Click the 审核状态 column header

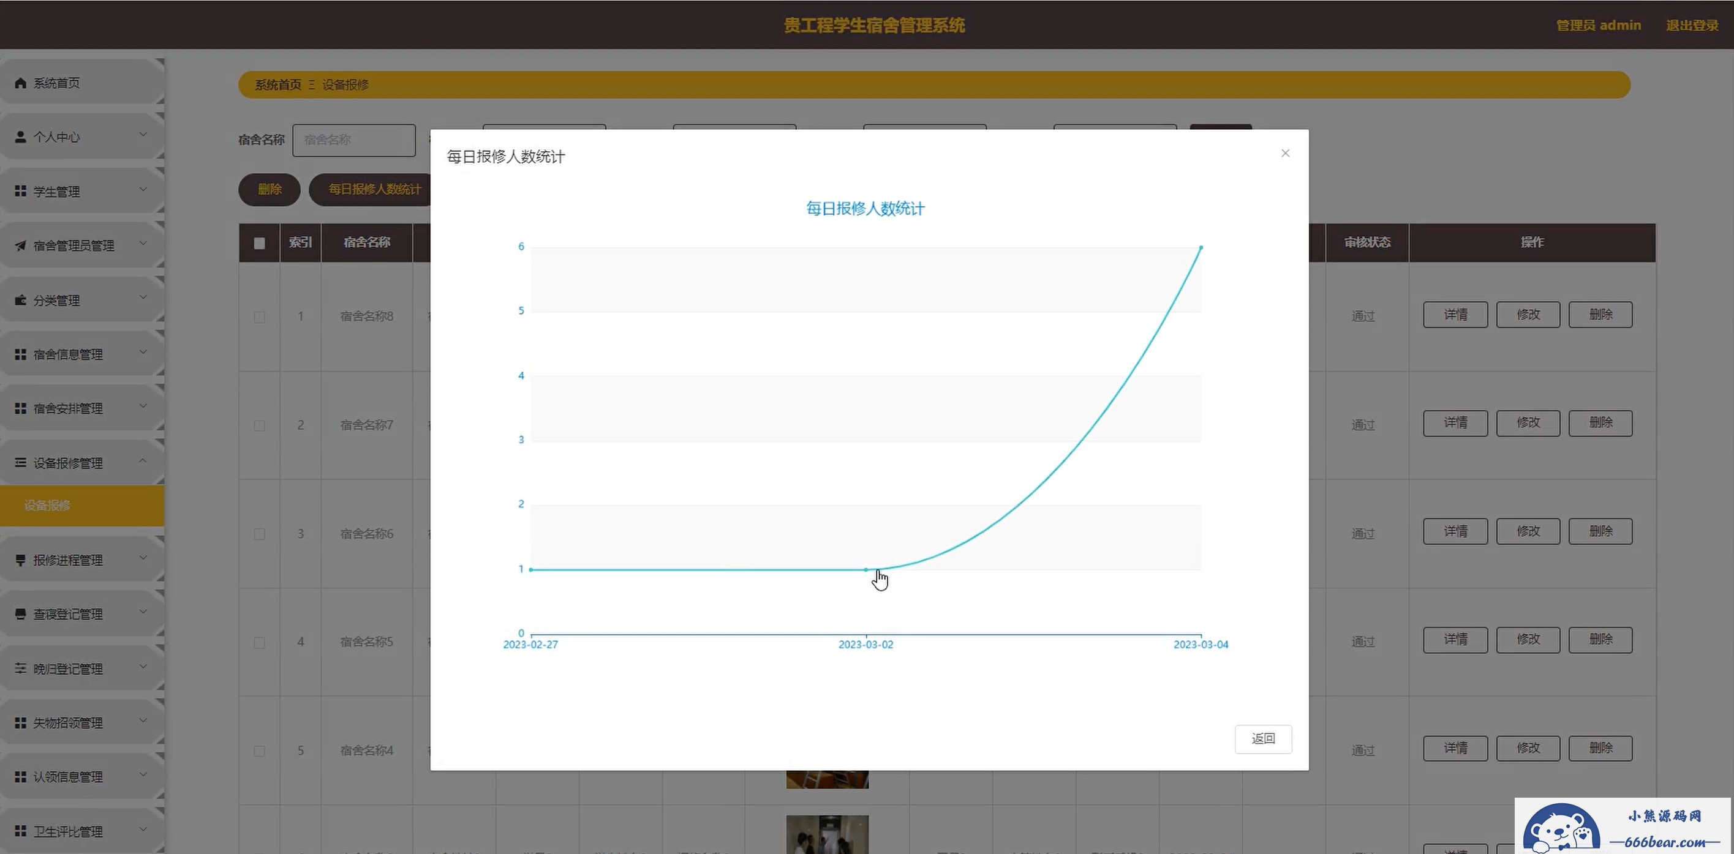tap(1367, 242)
